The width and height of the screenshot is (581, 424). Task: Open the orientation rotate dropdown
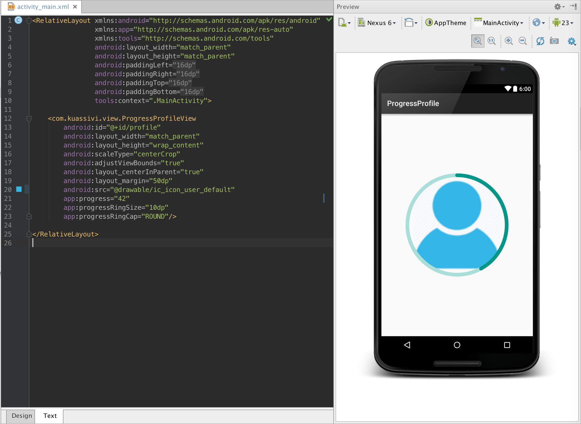[411, 23]
